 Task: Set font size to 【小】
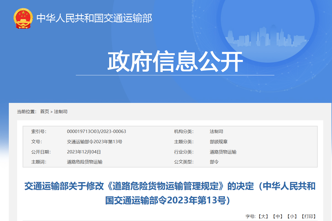click(292, 216)
